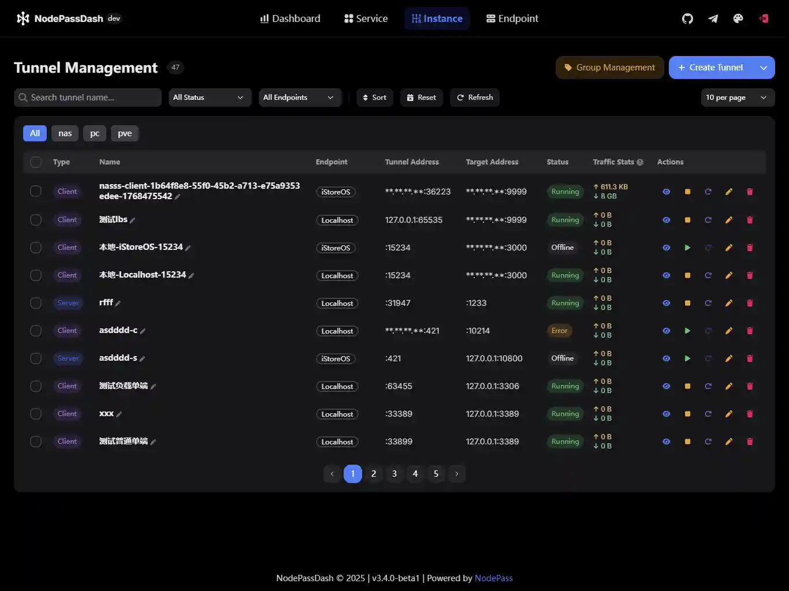Restart the 测试lbs tunnel with reload icon

tap(708, 220)
